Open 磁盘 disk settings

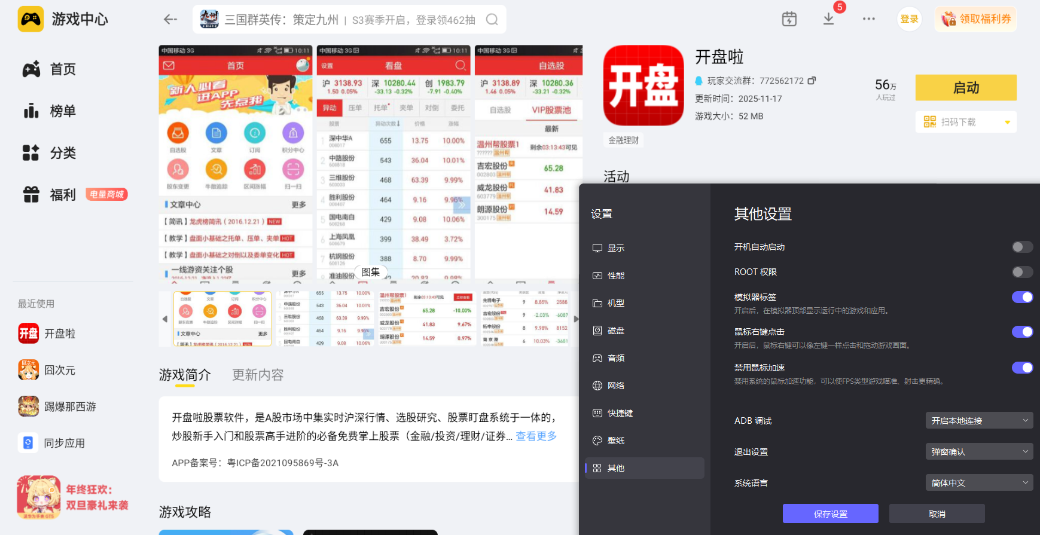(645, 331)
